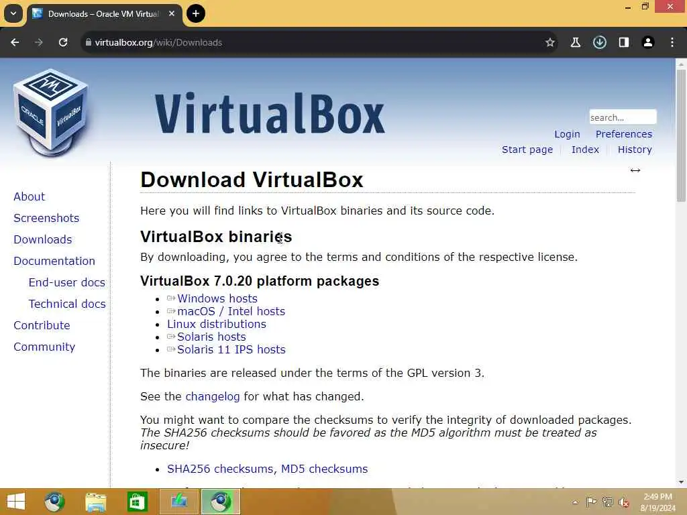Open the History link
687x515 pixels.
point(635,150)
